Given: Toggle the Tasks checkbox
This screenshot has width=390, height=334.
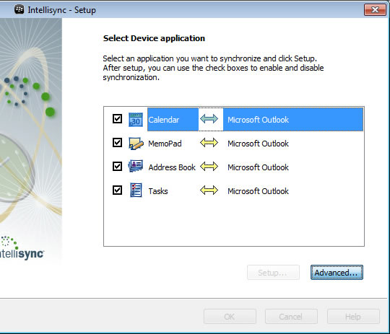Looking at the screenshot, I should coord(117,190).
